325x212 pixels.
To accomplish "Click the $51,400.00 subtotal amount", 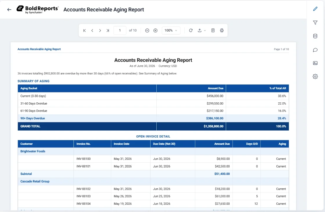I will (x=222, y=174).
